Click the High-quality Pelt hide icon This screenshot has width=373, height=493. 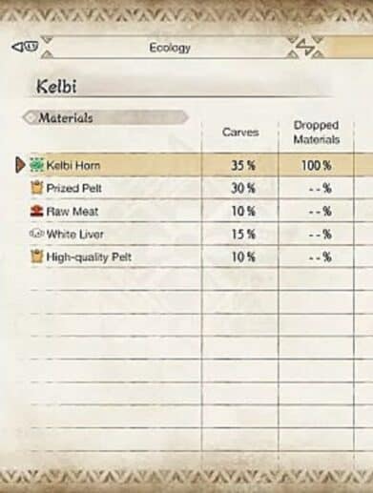pyautogui.click(x=36, y=257)
